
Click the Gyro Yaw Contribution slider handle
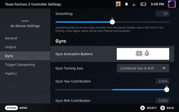(167, 90)
